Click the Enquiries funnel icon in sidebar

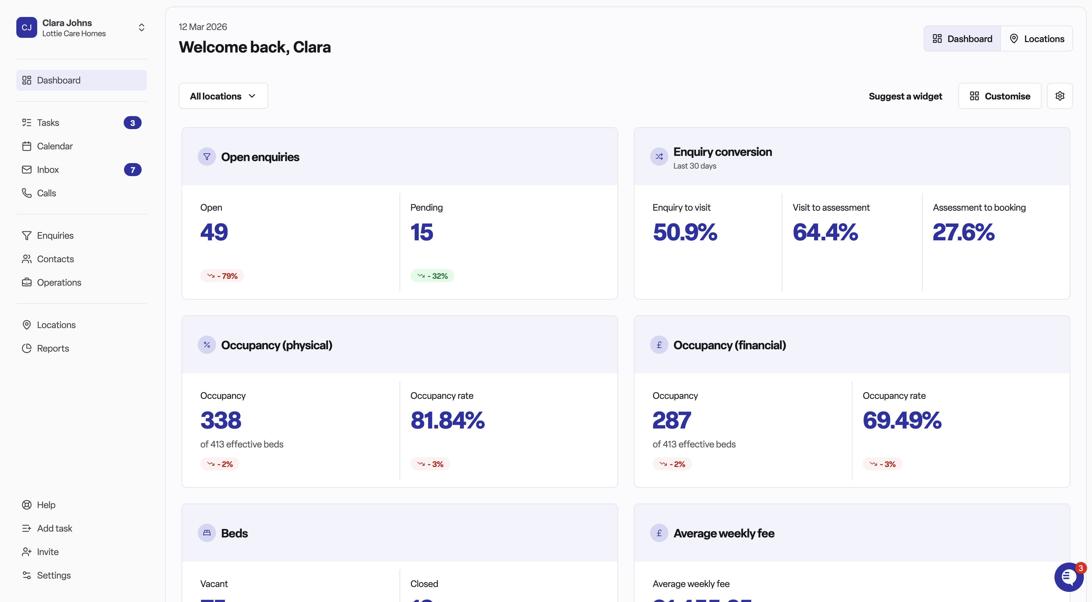[27, 235]
